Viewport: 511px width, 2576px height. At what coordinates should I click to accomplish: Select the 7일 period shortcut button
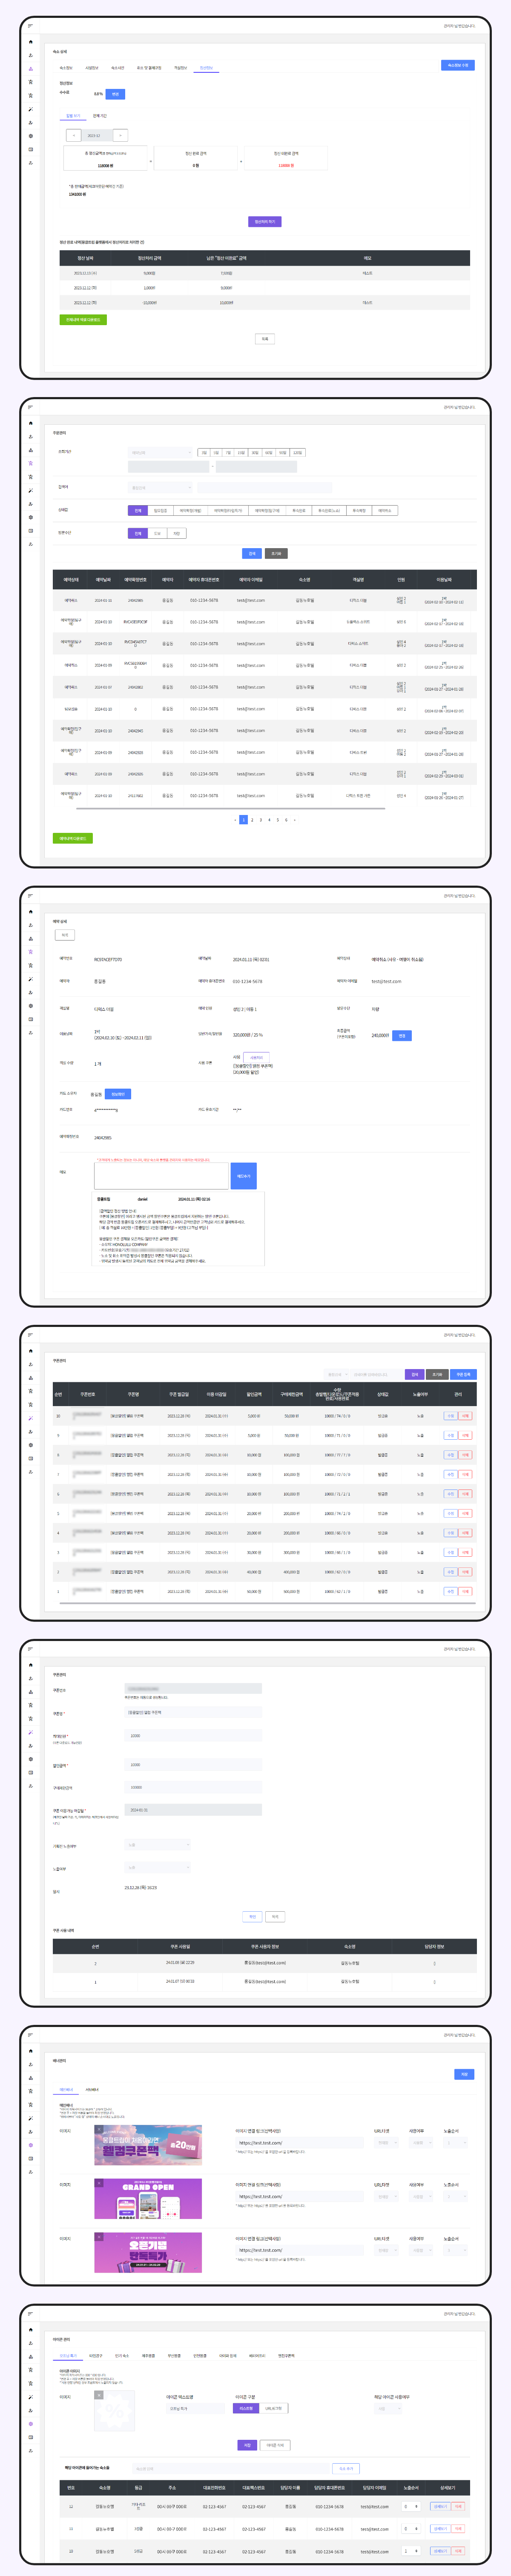(x=228, y=453)
